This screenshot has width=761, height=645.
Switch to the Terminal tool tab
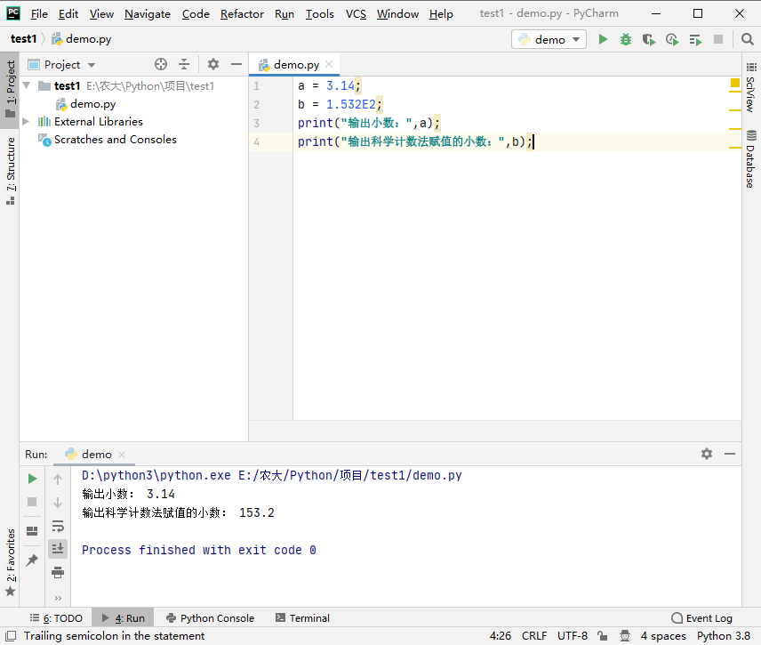[302, 618]
